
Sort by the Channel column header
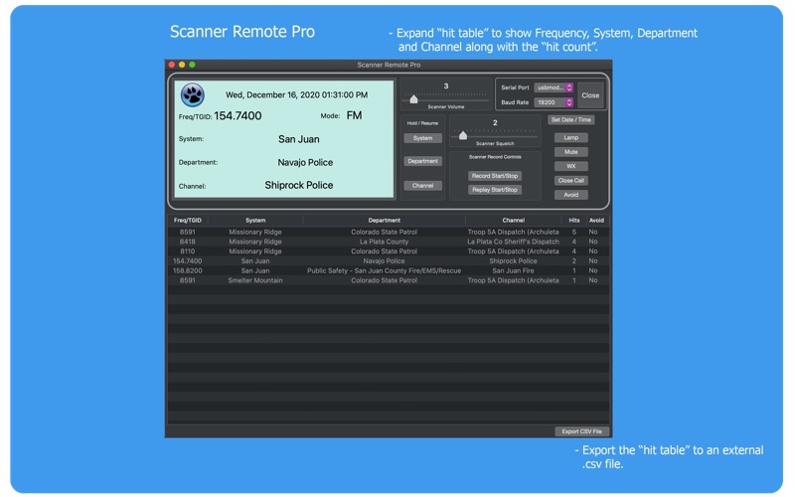tap(513, 221)
